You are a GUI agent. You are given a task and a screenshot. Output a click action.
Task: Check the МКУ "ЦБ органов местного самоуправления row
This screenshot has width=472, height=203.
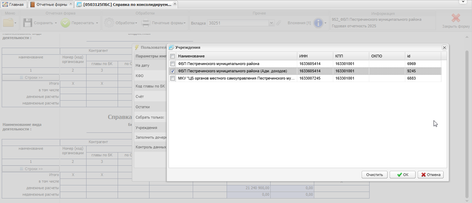172,78
